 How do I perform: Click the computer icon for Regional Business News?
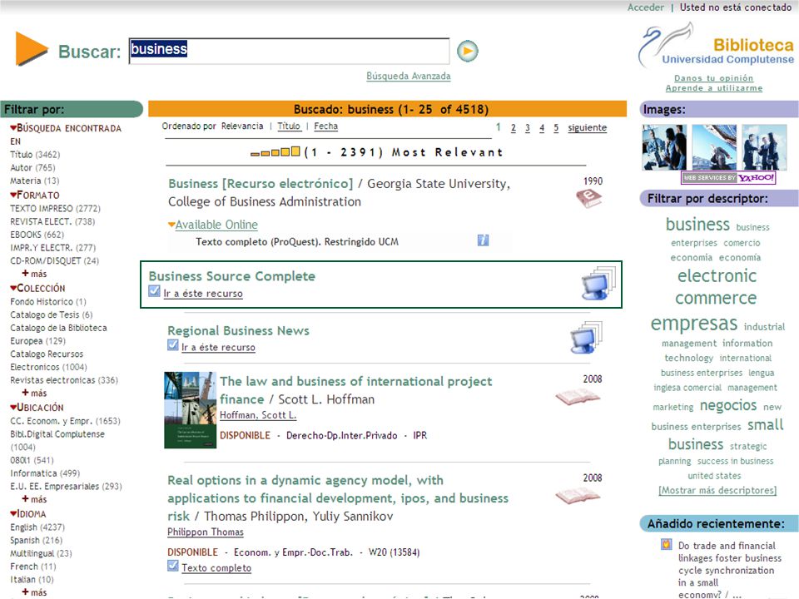[x=586, y=337]
